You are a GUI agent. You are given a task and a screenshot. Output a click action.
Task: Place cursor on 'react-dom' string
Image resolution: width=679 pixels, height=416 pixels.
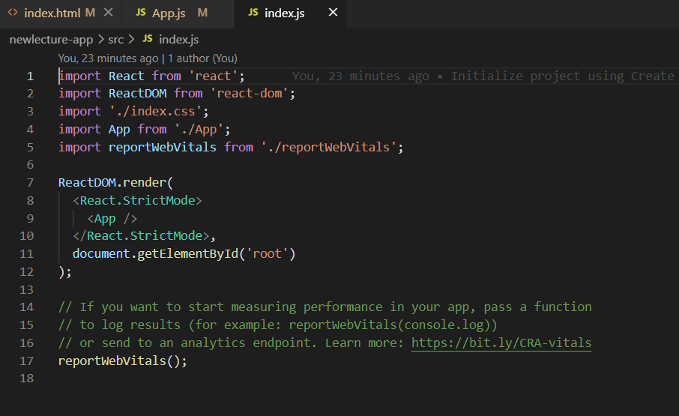tap(250, 94)
